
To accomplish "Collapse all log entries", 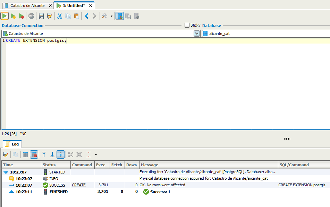I will pyautogui.click(x=79, y=154).
